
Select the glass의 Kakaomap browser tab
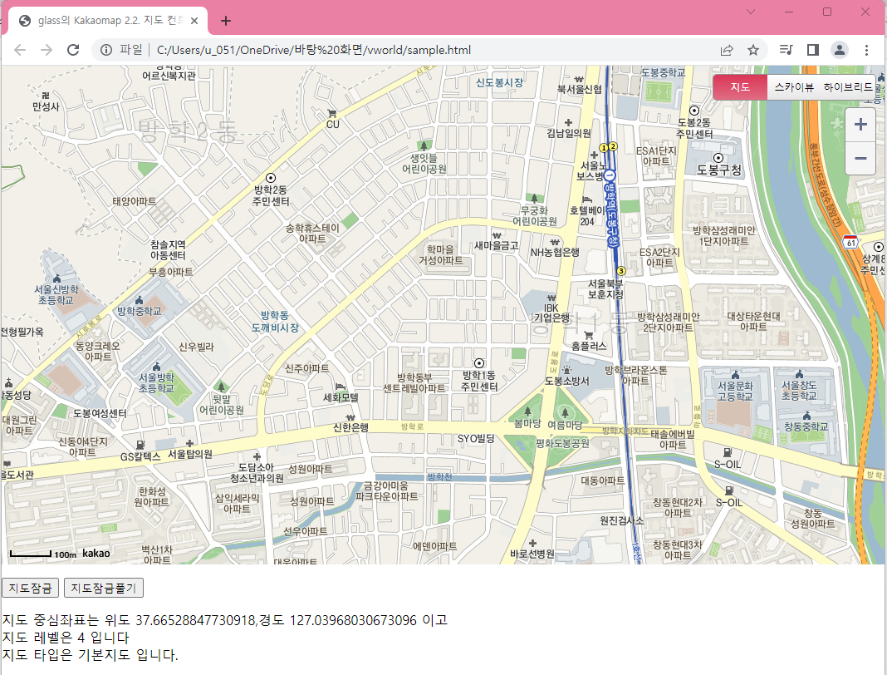click(107, 21)
